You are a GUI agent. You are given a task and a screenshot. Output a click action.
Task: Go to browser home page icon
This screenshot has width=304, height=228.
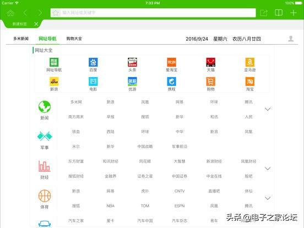pos(10,13)
